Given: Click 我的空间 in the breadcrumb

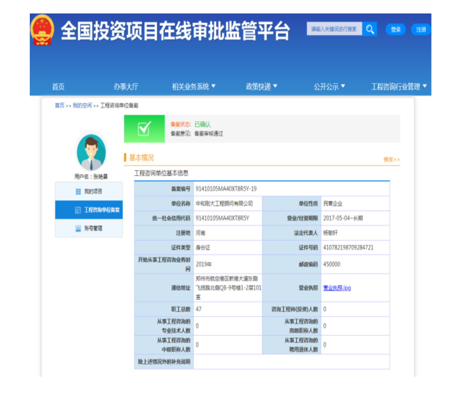Looking at the screenshot, I should pos(82,106).
